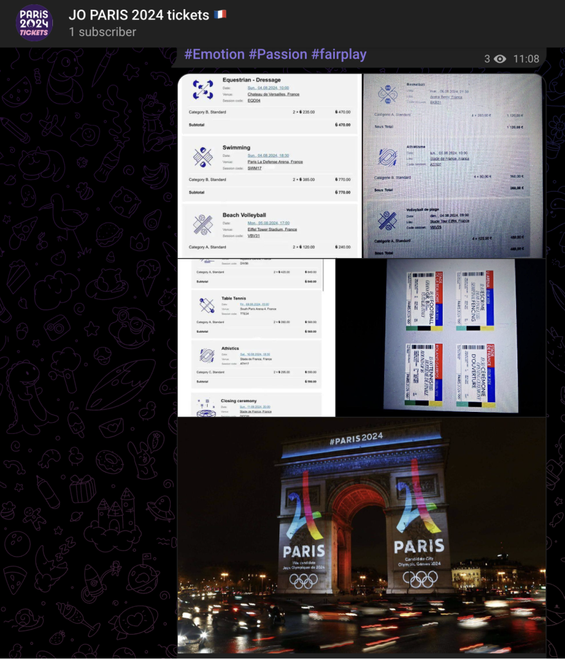The image size is (565, 659).
Task: Open the Paris 2024 Tickets channel avatar
Action: pyautogui.click(x=34, y=23)
